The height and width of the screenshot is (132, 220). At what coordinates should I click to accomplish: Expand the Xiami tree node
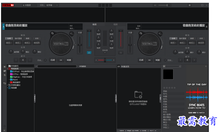pyautogui.click(x=9, y=79)
